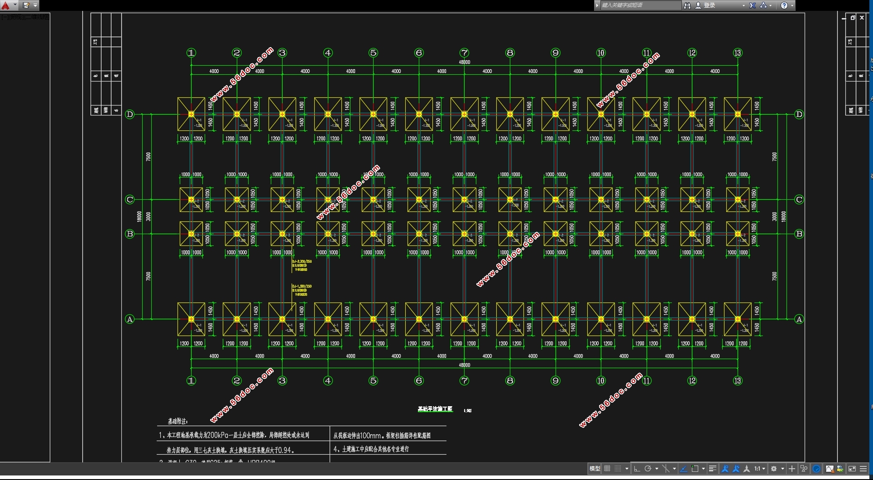Open the AutoCAD application menu button

click(5, 5)
